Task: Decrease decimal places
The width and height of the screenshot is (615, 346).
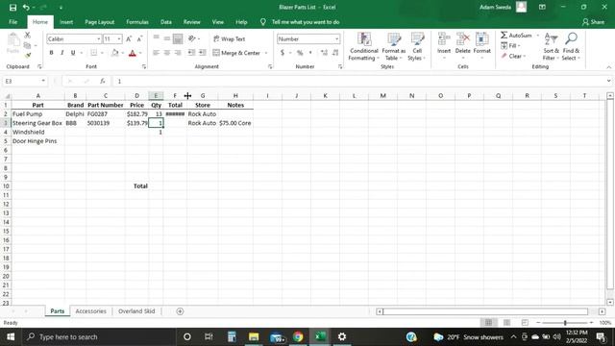Action: point(335,53)
